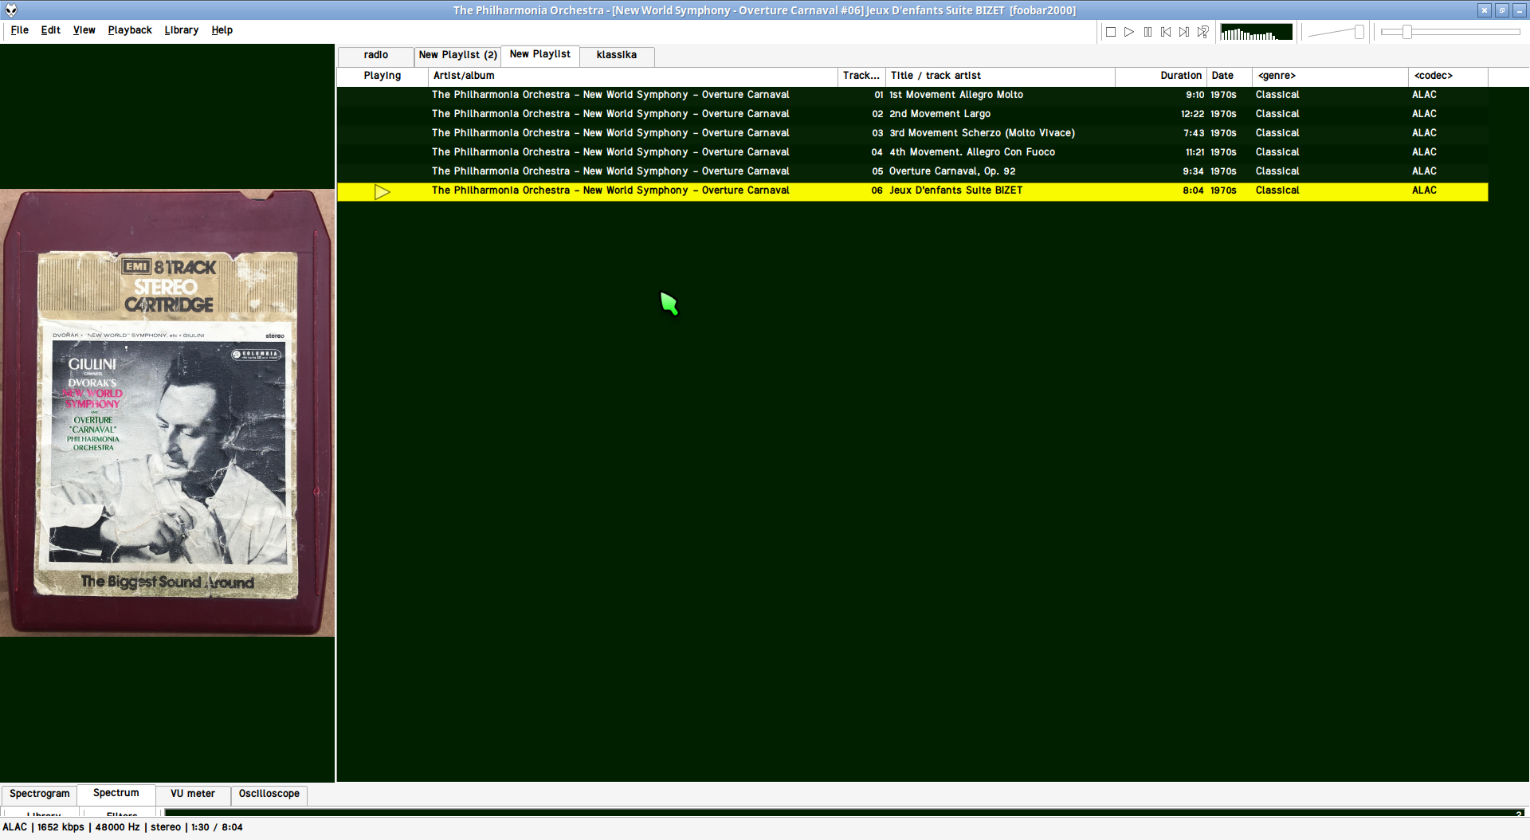Select track '2nd Movement Largo'
The width and height of the screenshot is (1530, 840).
pyautogui.click(x=912, y=115)
